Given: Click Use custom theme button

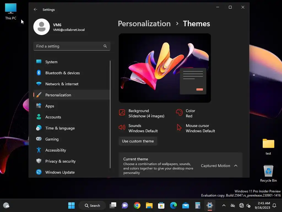Looking at the screenshot, I should click(138, 141).
